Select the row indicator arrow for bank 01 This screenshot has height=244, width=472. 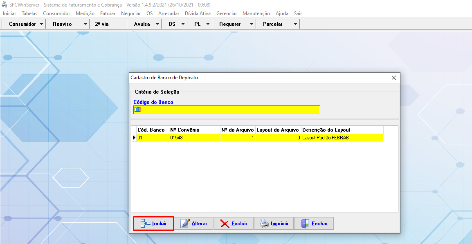[x=134, y=138]
